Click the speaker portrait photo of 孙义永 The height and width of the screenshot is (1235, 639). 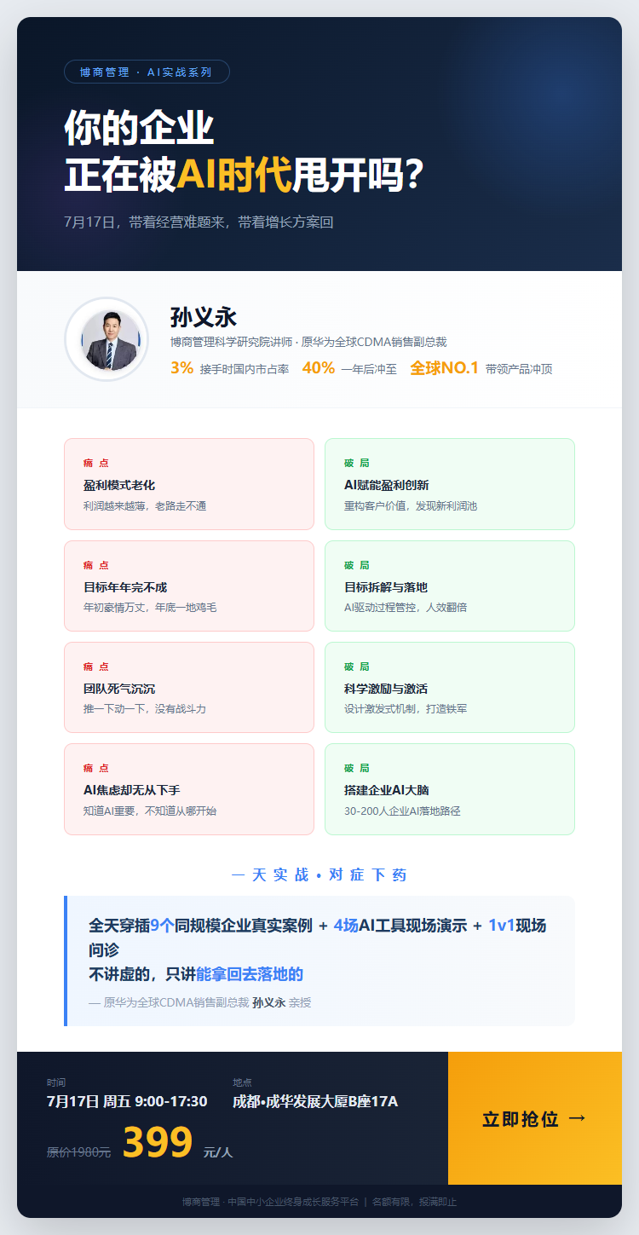pos(106,339)
